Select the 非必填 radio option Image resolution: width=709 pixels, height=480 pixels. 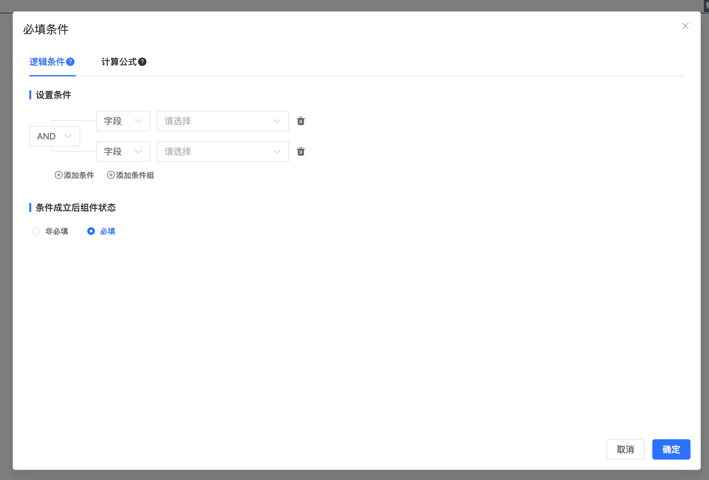tap(36, 231)
